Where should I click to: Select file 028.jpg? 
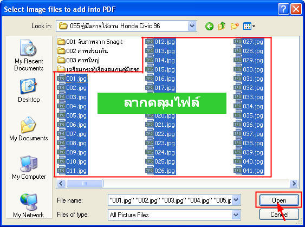(249, 51)
